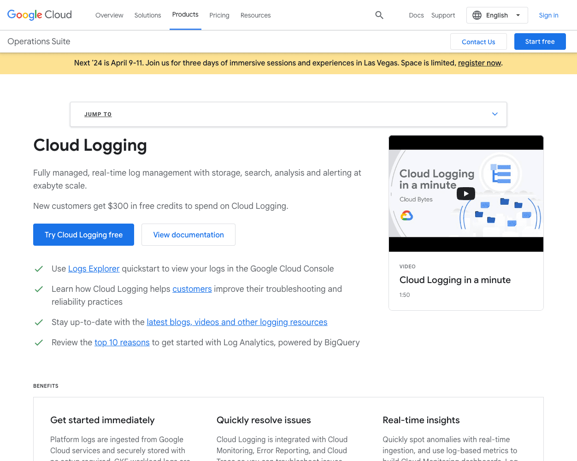The image size is (577, 461).
Task: Click the globe language icon
Action: coord(477,15)
